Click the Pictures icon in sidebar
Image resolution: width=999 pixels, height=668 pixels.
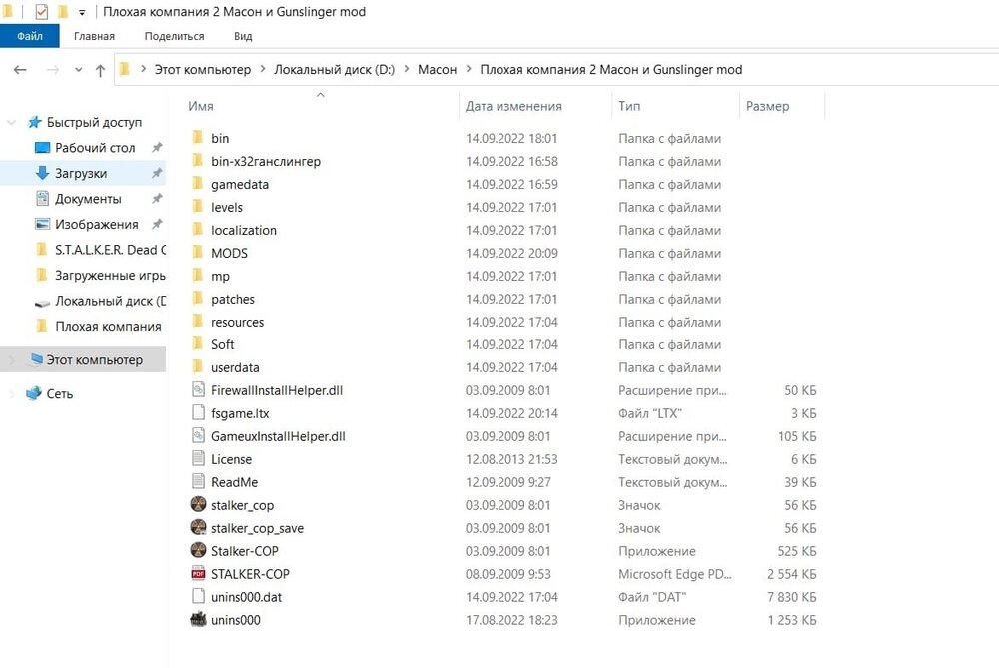[x=42, y=224]
